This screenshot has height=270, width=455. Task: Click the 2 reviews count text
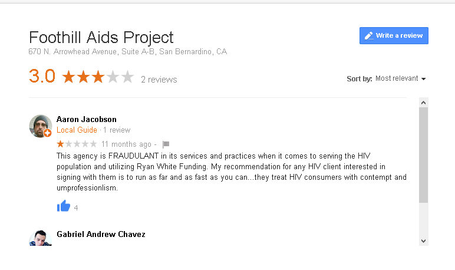[159, 80]
